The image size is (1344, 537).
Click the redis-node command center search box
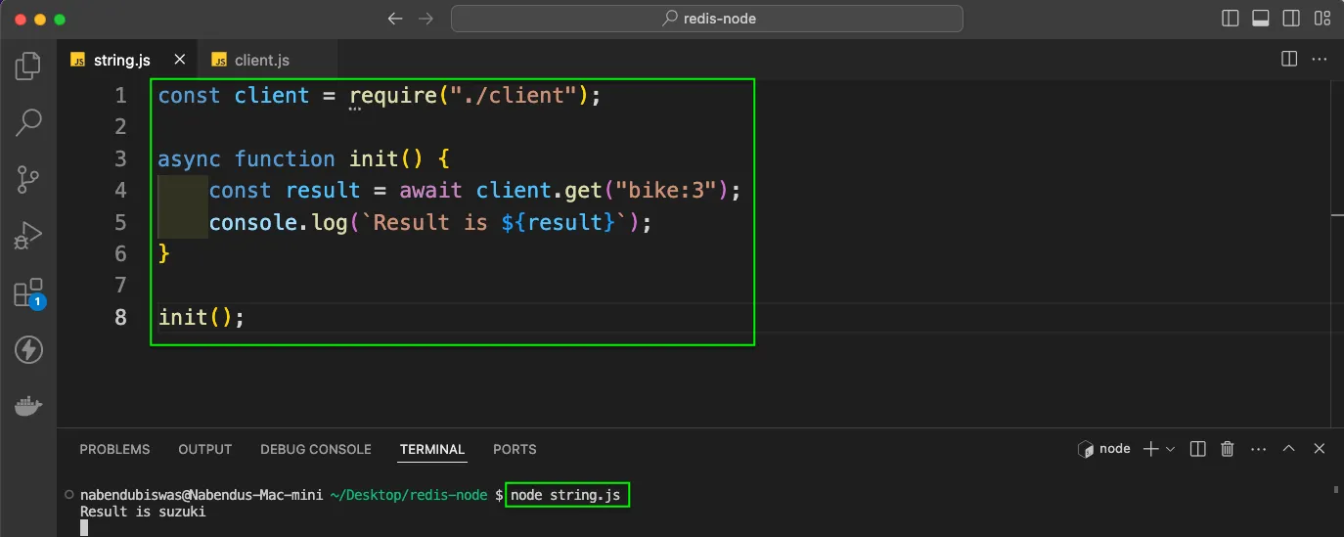tap(707, 19)
